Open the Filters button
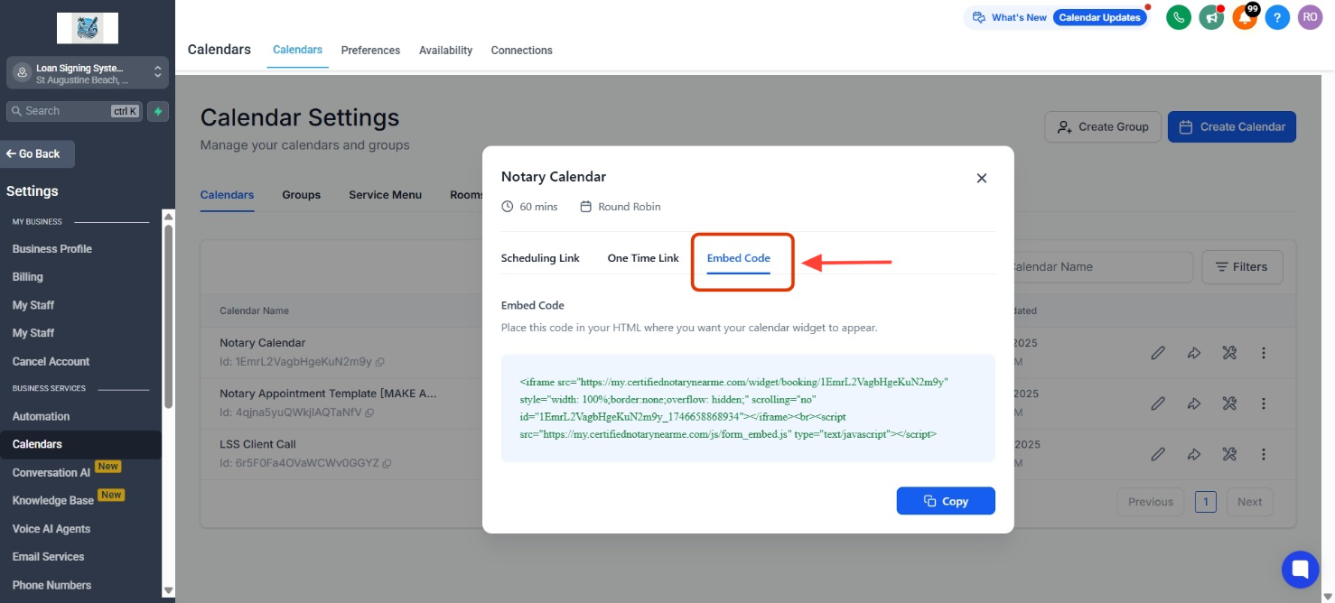This screenshot has width=1335, height=603. (1242, 267)
